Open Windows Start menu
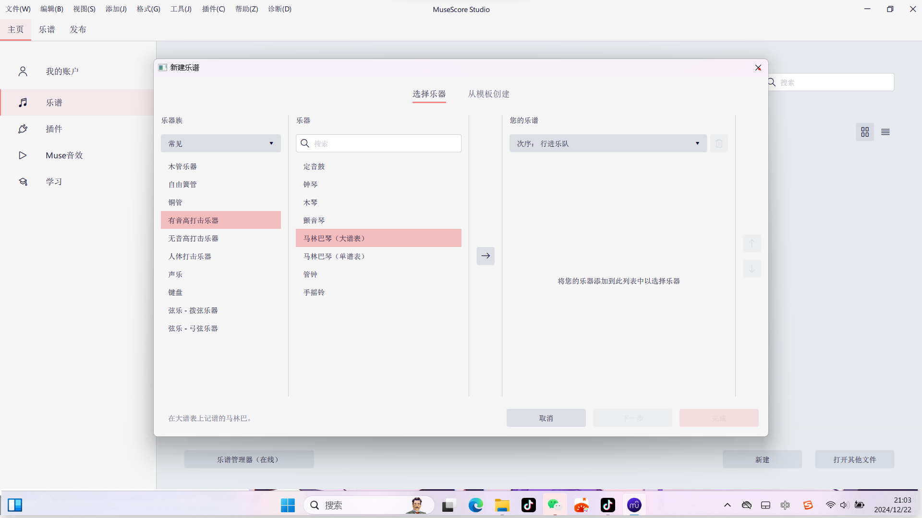Image resolution: width=922 pixels, height=518 pixels. pos(288,505)
